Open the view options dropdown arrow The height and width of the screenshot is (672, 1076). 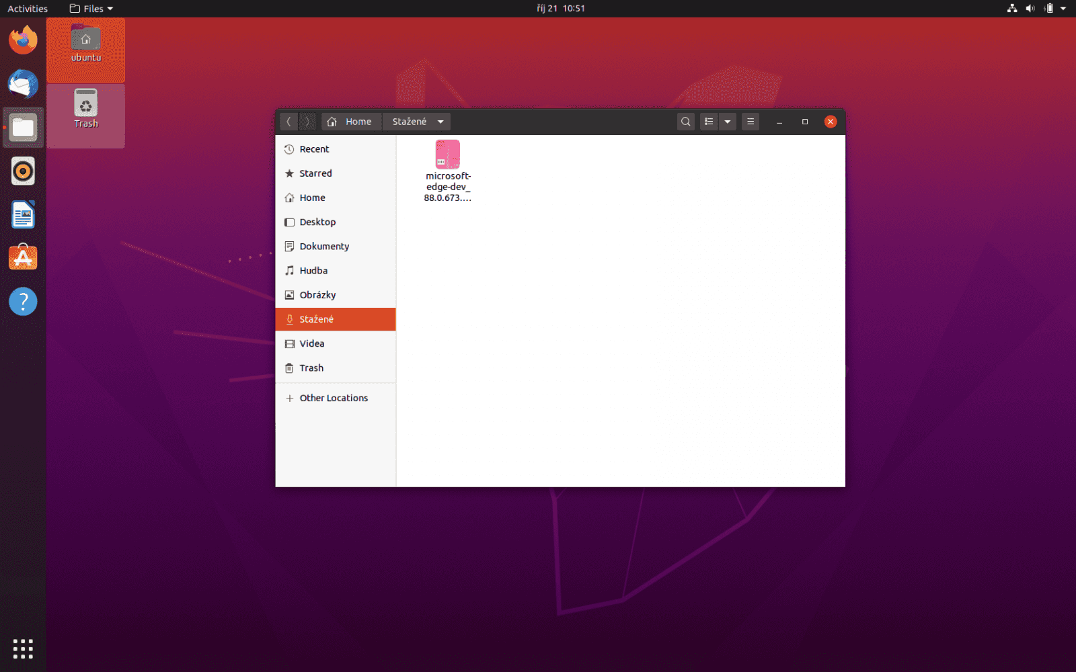pos(728,122)
